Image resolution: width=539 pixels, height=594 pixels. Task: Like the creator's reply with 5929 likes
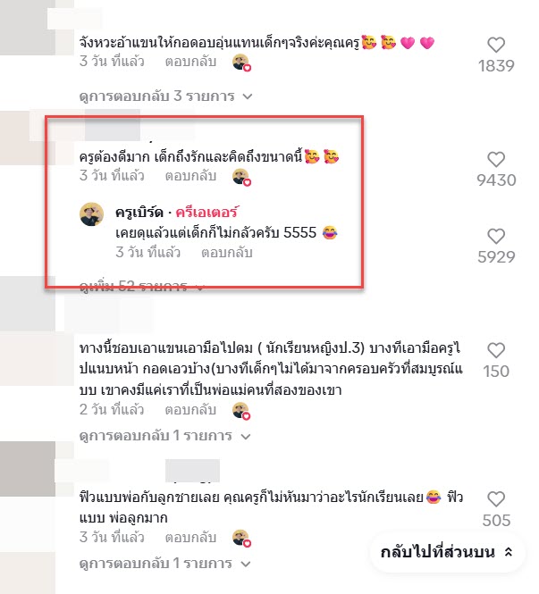coord(496,237)
